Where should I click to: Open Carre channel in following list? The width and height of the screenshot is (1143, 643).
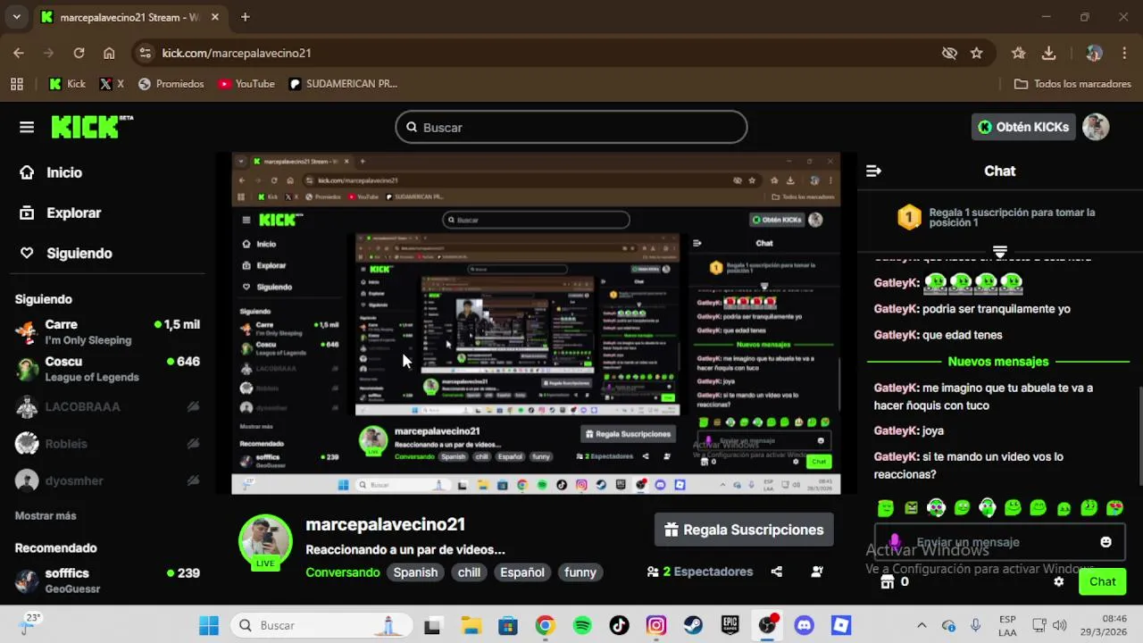(107, 331)
